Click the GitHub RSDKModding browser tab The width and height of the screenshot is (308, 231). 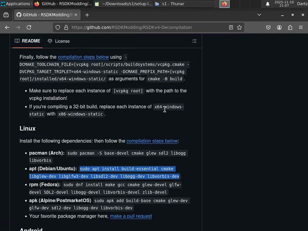click(x=47, y=15)
